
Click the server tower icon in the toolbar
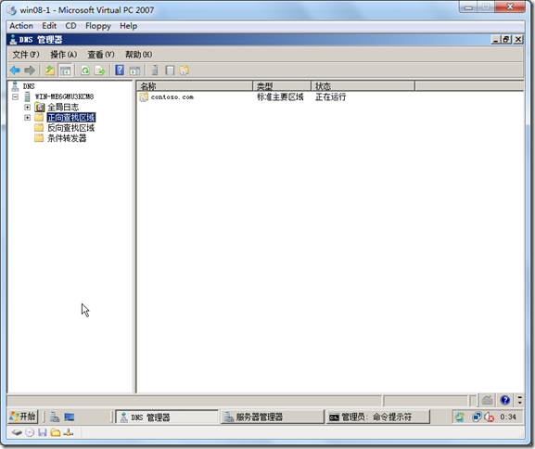pyautogui.click(x=155, y=70)
